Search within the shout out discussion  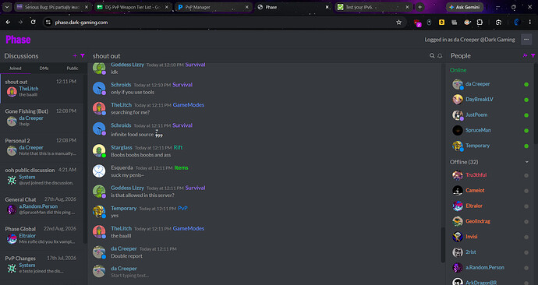point(432,55)
